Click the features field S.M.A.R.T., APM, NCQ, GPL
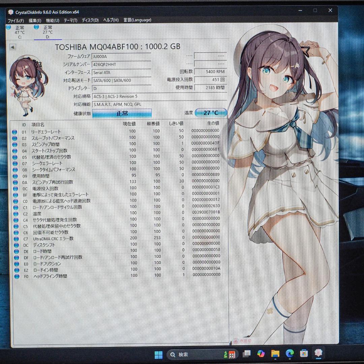364x364 pixels. pyautogui.click(x=159, y=104)
